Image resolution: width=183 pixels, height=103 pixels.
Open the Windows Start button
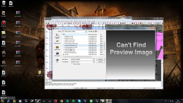pyautogui.click(x=3, y=101)
